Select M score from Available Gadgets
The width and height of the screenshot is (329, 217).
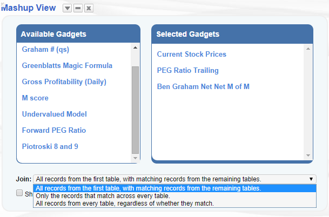35,98
